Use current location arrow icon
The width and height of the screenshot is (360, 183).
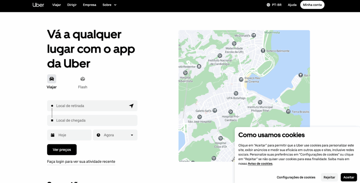131,106
